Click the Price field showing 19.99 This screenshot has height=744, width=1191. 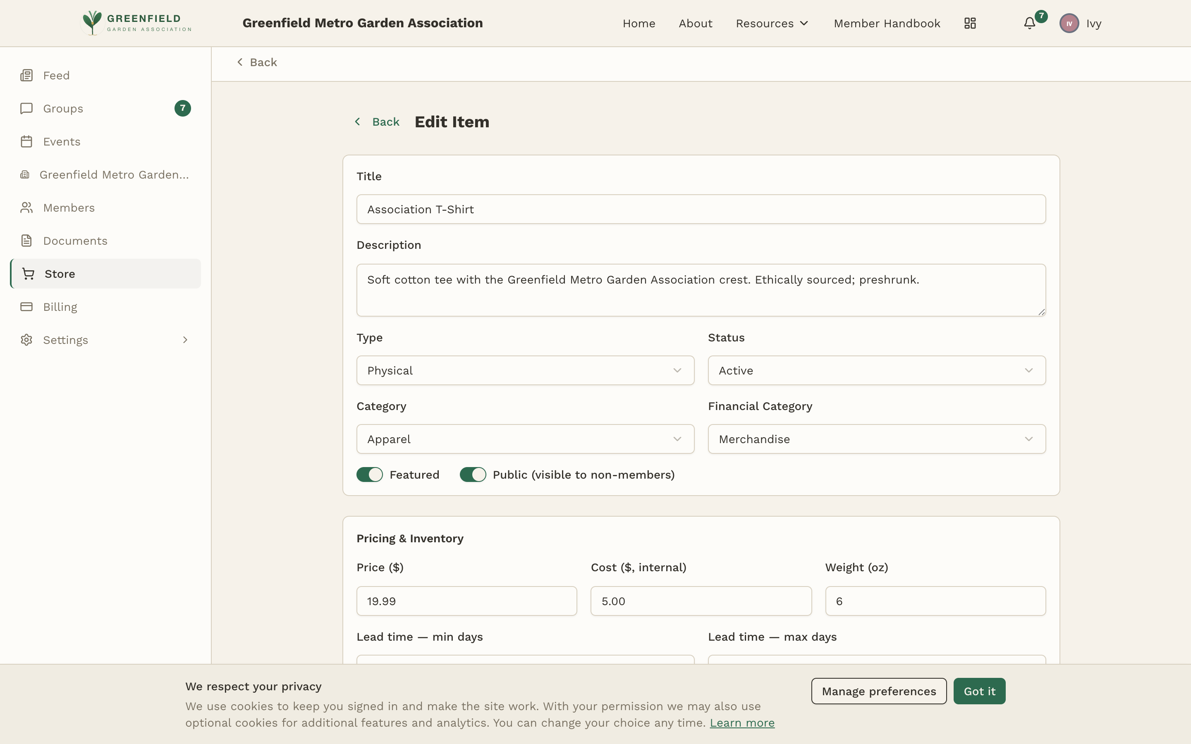tap(466, 601)
